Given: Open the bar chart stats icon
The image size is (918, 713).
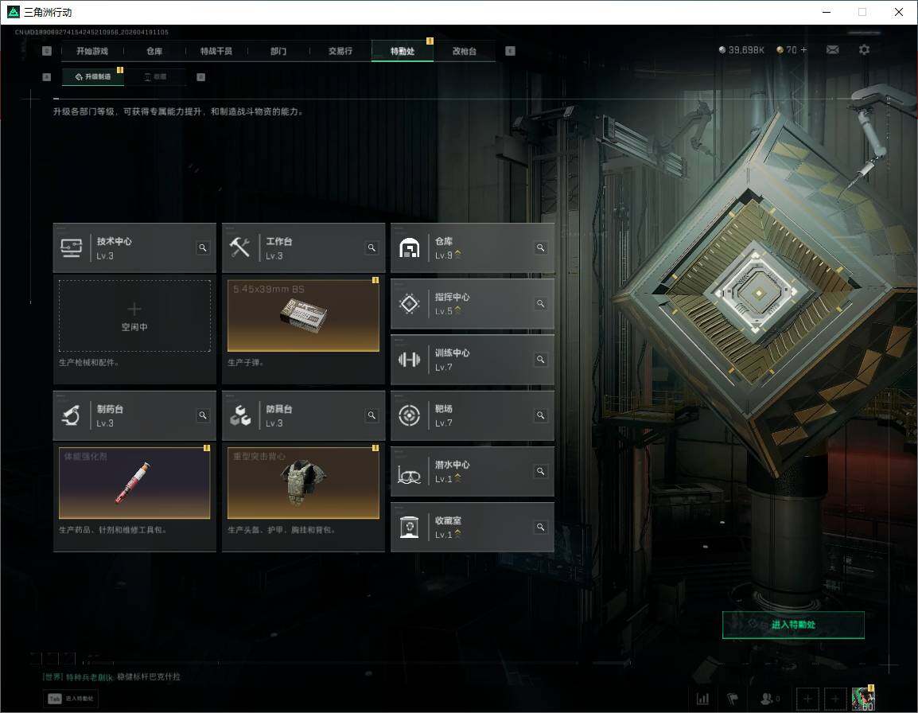Looking at the screenshot, I should (702, 699).
